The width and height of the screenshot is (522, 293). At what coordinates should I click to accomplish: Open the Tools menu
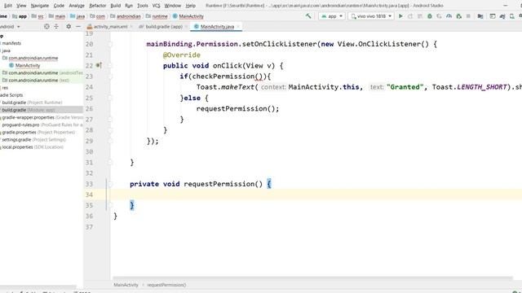pyautogui.click(x=143, y=6)
